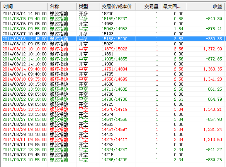Select the 2014/08/22 09:10:00 row
226x167 pixels.
tap(113, 99)
